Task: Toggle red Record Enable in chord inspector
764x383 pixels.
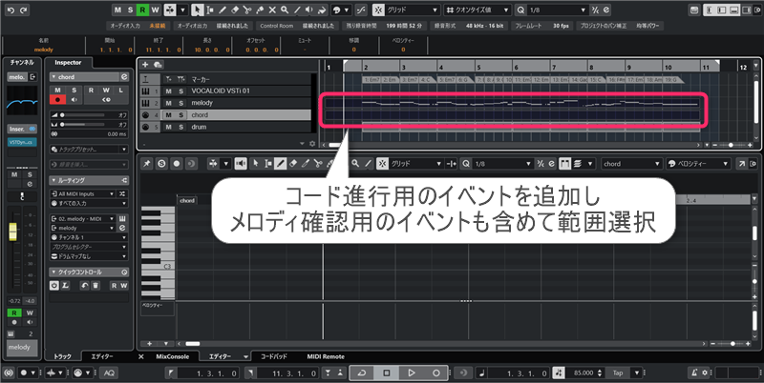Action: pos(57,100)
